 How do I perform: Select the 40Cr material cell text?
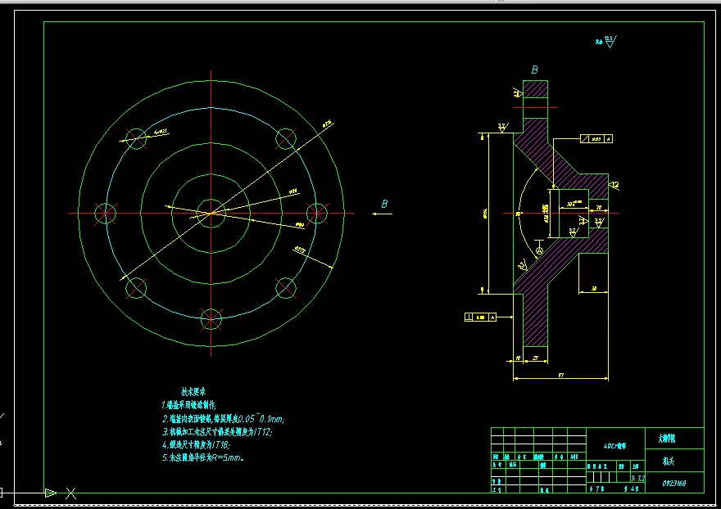[x=615, y=446]
